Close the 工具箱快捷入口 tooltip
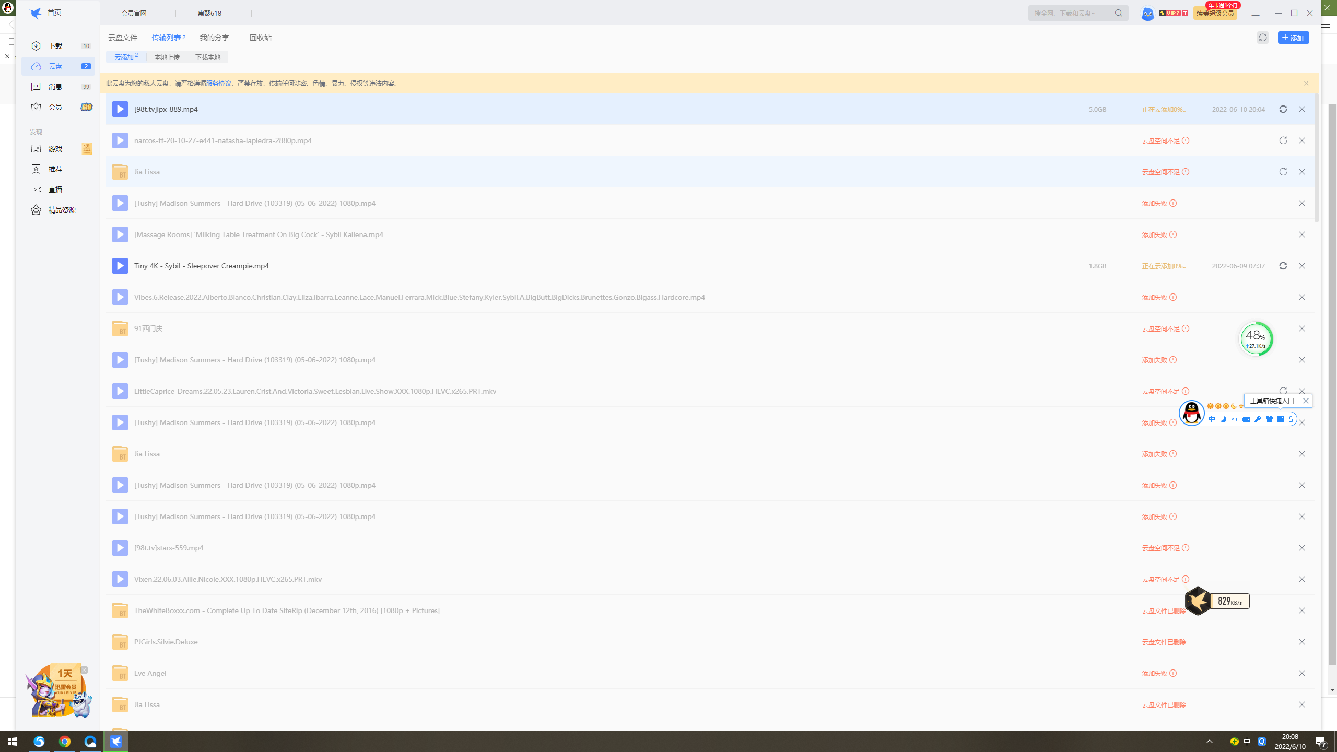 pos(1306,401)
